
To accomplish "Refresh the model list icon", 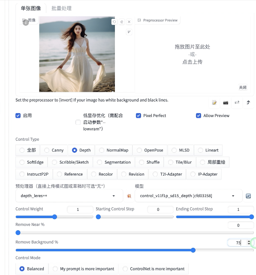I will [248, 196].
